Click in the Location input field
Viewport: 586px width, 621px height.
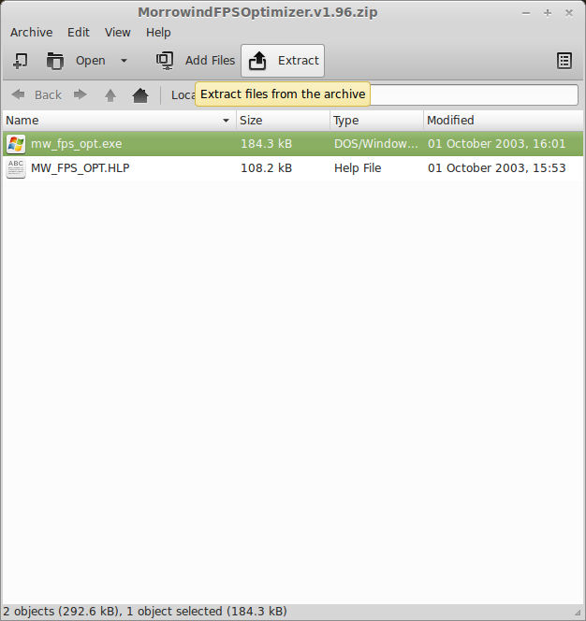tap(474, 95)
